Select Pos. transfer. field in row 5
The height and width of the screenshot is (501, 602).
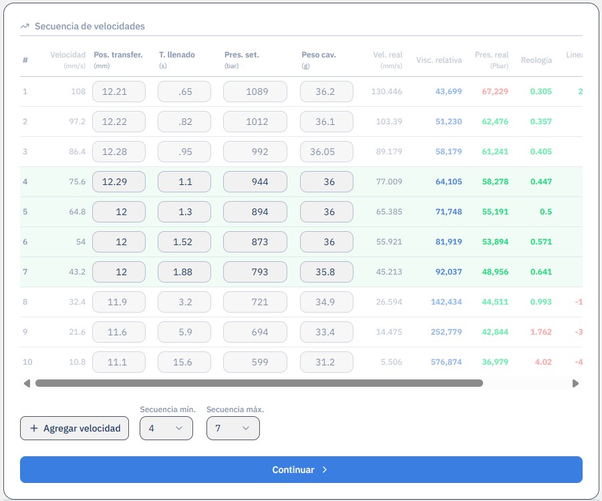point(119,212)
